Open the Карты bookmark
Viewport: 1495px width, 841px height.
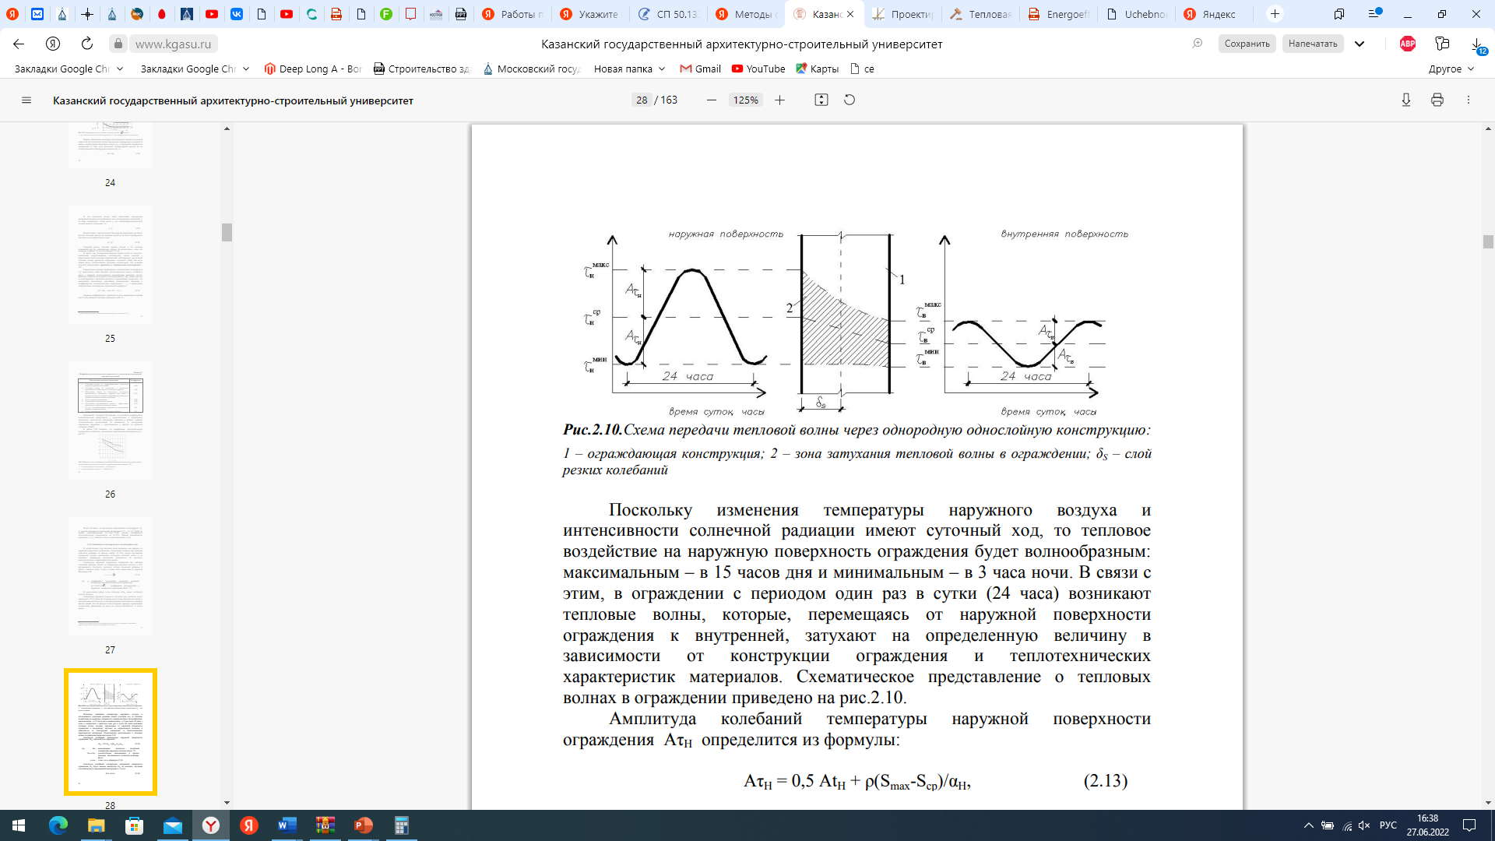pos(817,69)
